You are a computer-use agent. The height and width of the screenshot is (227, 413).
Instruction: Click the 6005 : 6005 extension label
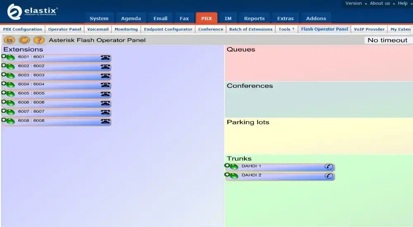click(x=31, y=93)
